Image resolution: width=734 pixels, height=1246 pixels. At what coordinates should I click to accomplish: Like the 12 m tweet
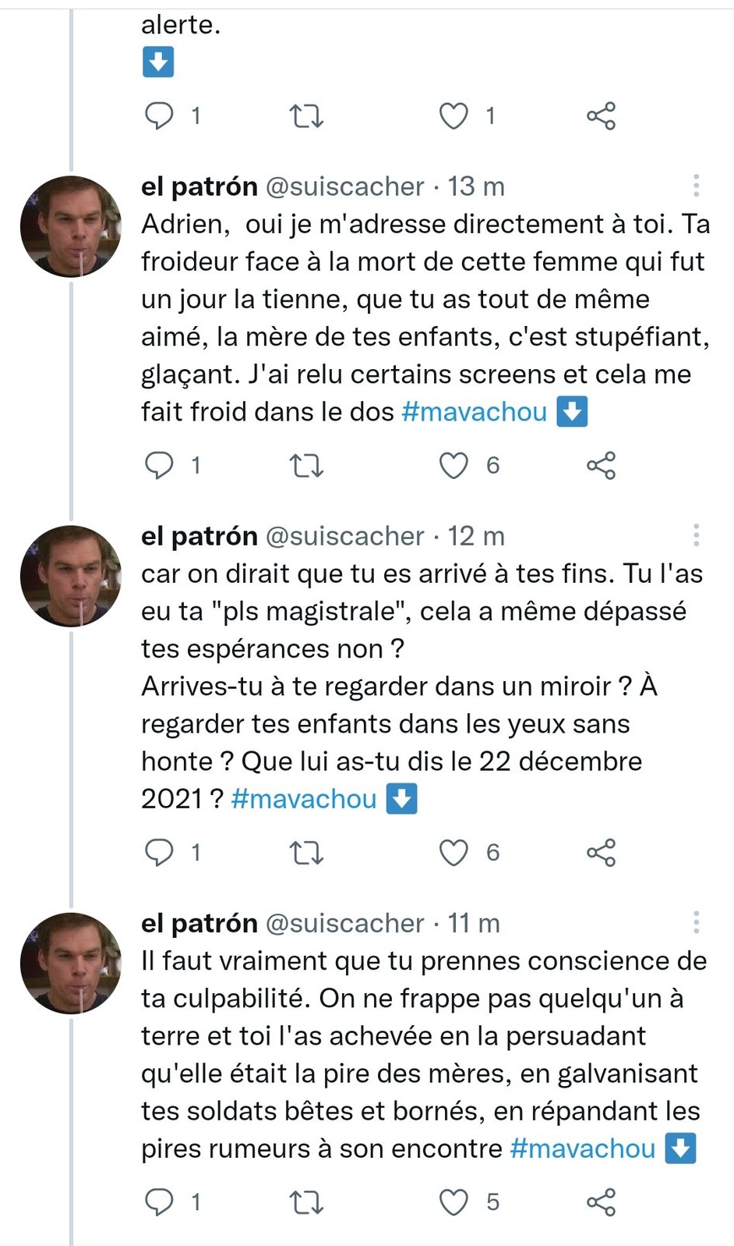click(x=453, y=853)
